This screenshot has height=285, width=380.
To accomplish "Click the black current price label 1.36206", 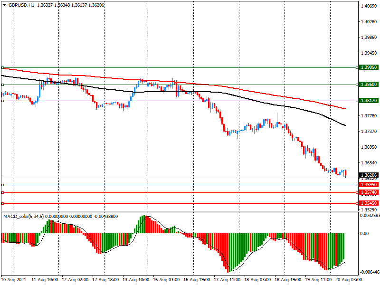I will 369,175.
